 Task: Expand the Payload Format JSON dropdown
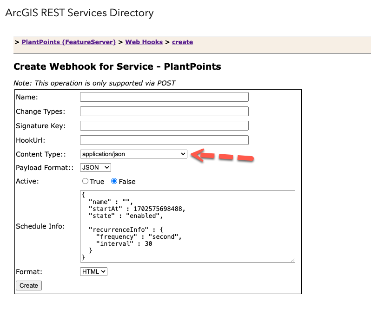pyautogui.click(x=95, y=167)
